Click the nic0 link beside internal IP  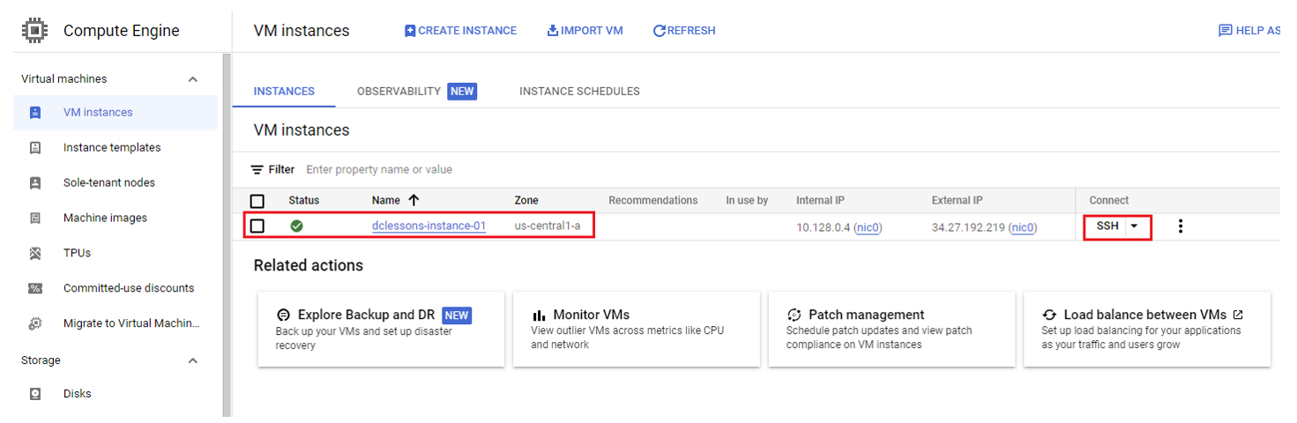[868, 227]
